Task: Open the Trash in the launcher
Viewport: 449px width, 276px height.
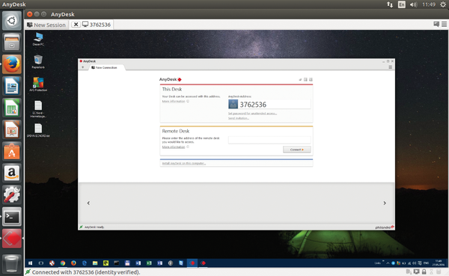Action: click(x=12, y=263)
